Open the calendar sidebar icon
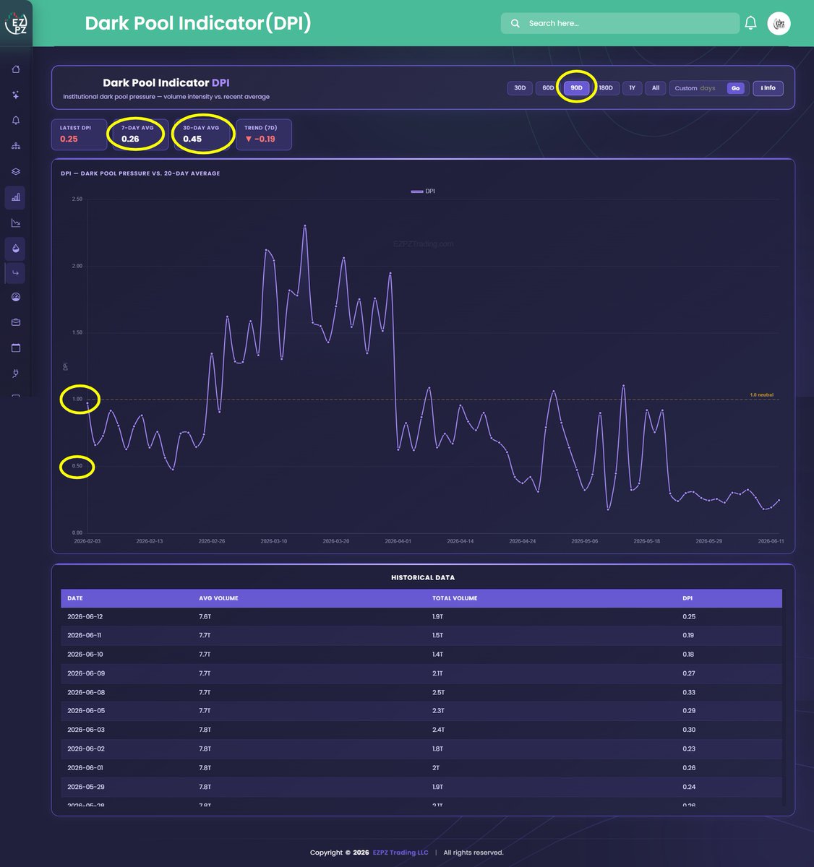The height and width of the screenshot is (867, 814). click(16, 348)
